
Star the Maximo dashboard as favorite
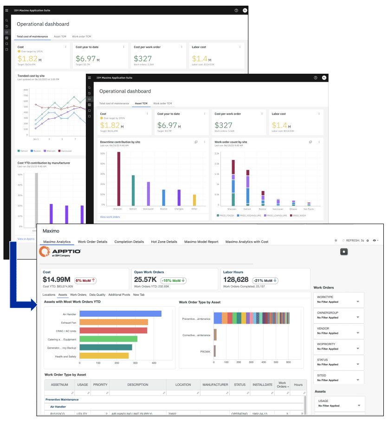click(336, 241)
